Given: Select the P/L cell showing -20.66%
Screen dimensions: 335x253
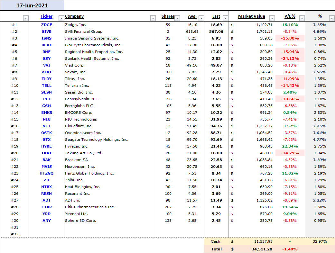Looking at the screenshot, I should [x=290, y=99].
